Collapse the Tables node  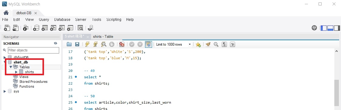(11, 67)
